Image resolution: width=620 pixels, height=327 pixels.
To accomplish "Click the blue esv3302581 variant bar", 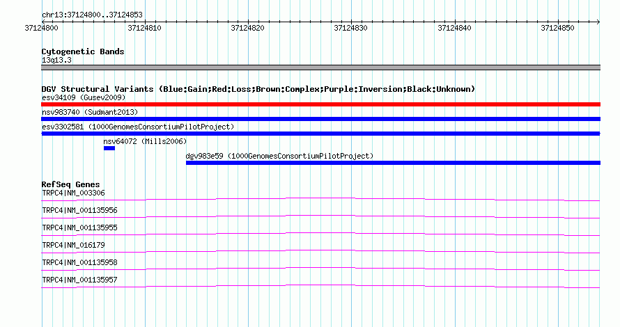I will click(320, 134).
